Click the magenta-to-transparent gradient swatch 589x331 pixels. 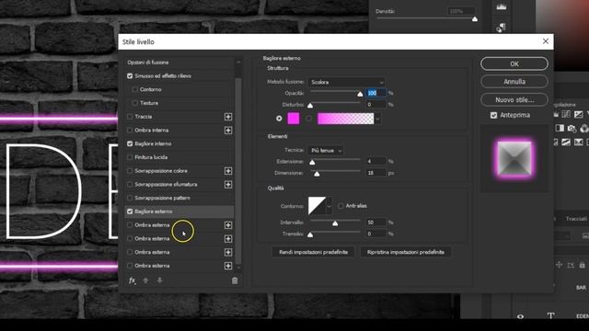pyautogui.click(x=346, y=119)
